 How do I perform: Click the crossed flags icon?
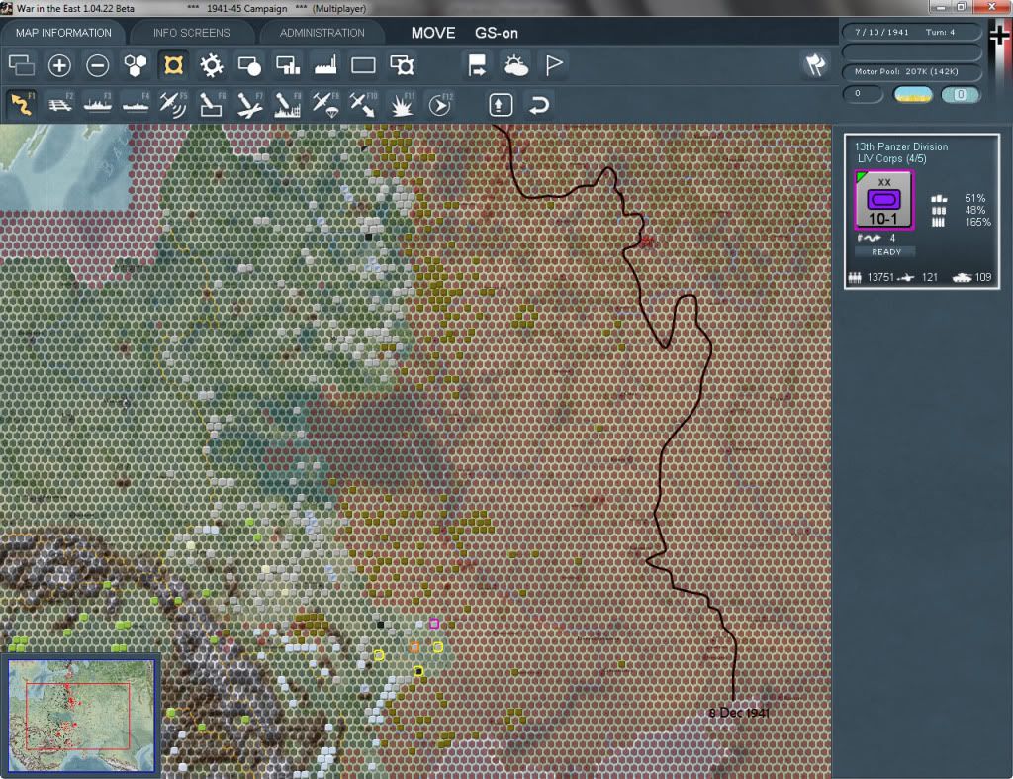(815, 64)
